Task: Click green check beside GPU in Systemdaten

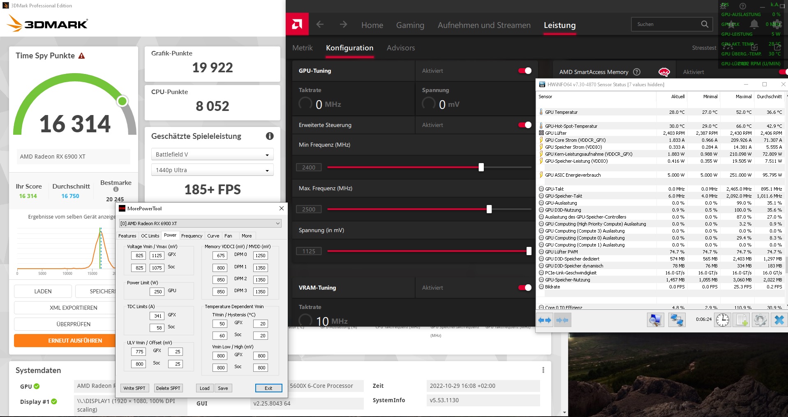Action: (x=37, y=386)
